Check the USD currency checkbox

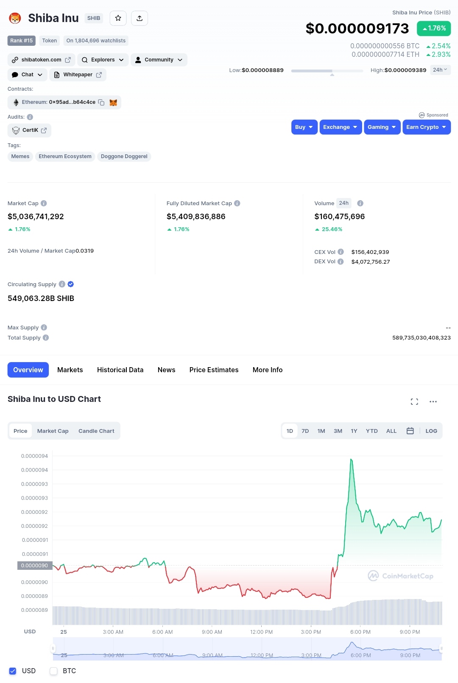tap(13, 671)
